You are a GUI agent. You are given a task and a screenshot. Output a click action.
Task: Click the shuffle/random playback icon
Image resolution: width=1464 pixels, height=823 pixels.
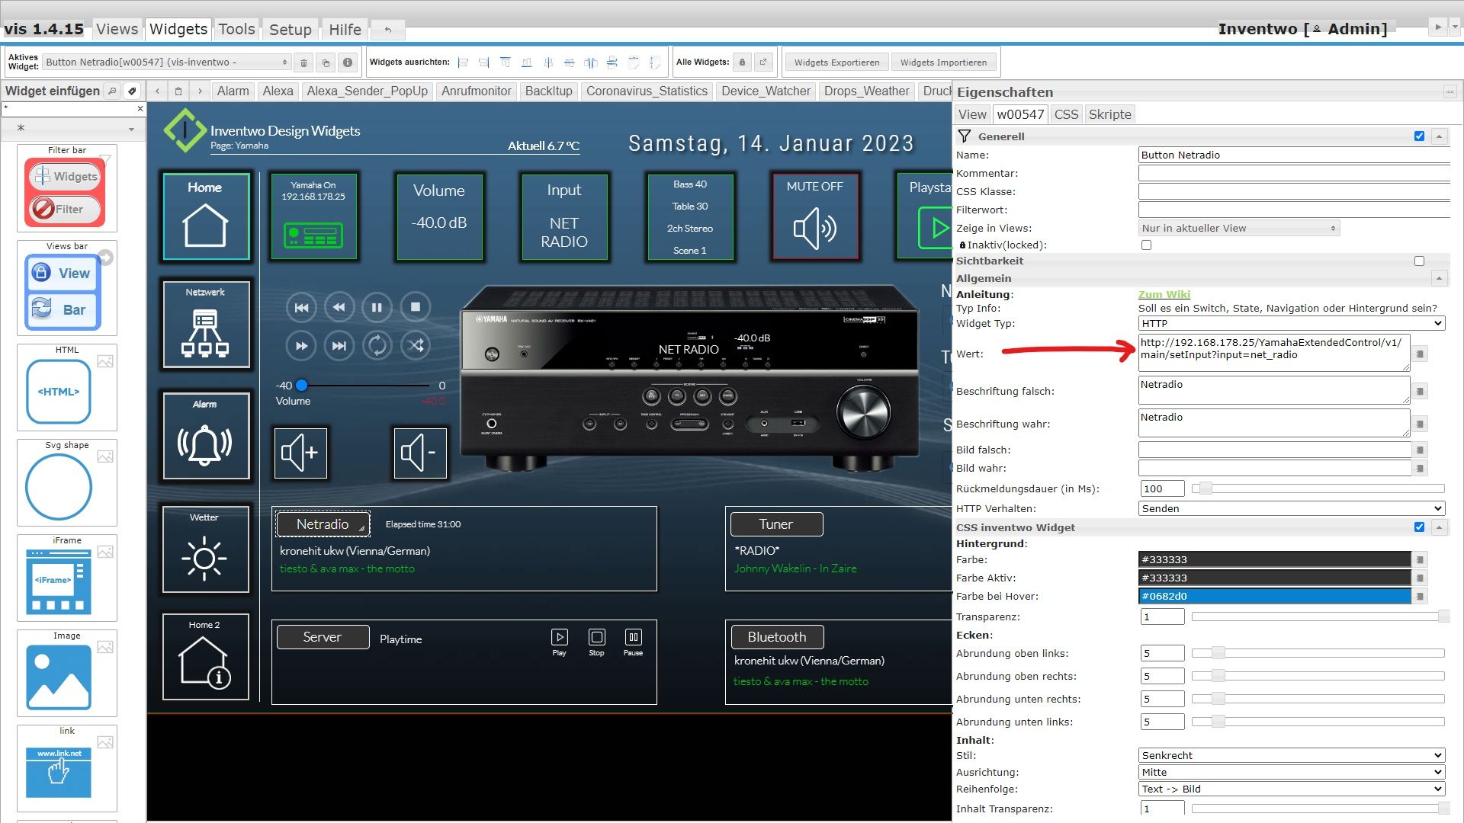click(x=417, y=344)
